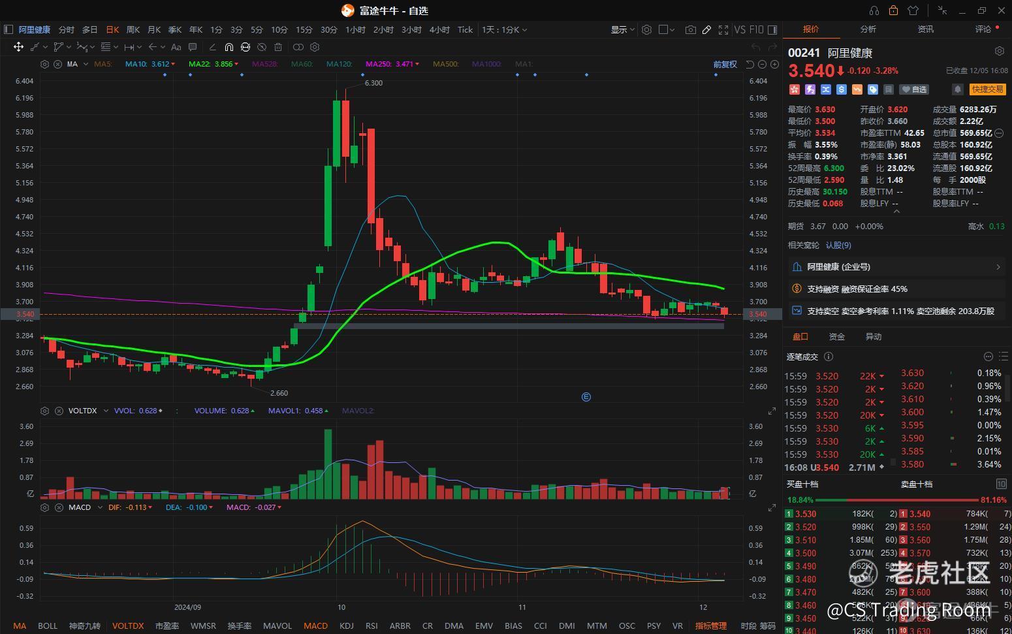The width and height of the screenshot is (1012, 634).
Task: Click the 快捷交易 quick trade button
Action: click(987, 89)
